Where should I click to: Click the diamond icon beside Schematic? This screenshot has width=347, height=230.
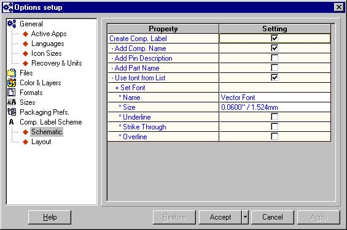(25, 132)
